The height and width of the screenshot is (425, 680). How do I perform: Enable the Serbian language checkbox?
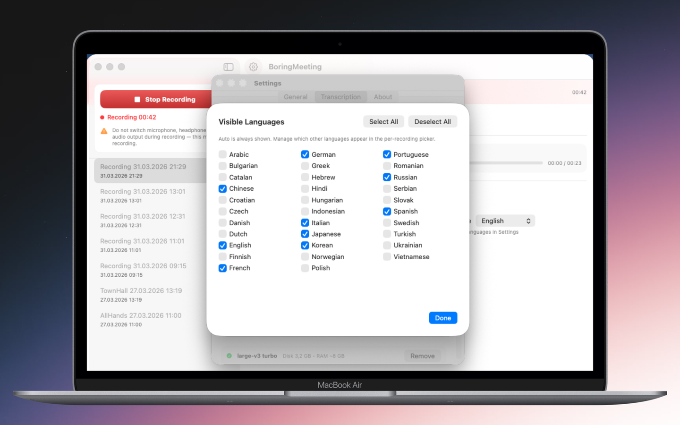[387, 188]
